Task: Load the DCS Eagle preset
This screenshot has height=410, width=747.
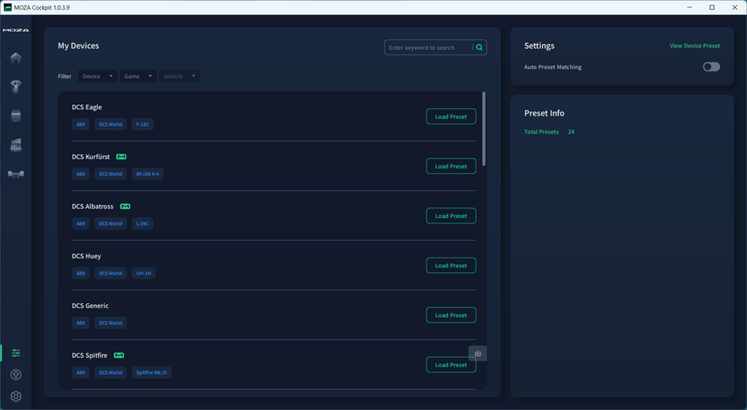Action: (450, 117)
